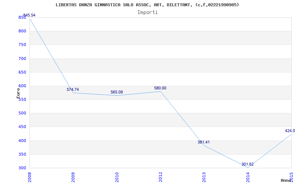Select the 580.00 data label
This screenshot has width=295, height=184.
pyautogui.click(x=160, y=88)
